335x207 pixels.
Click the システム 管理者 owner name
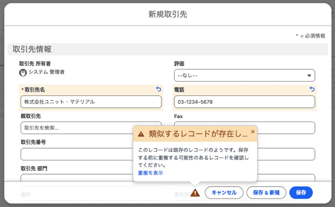point(47,72)
